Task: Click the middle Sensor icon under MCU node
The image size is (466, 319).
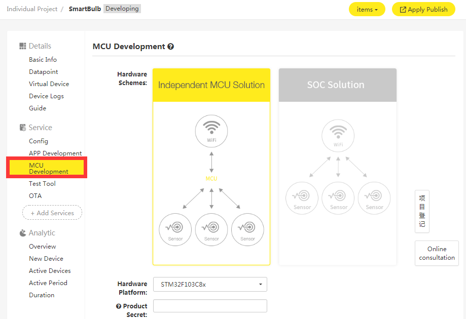Action: [x=211, y=229]
